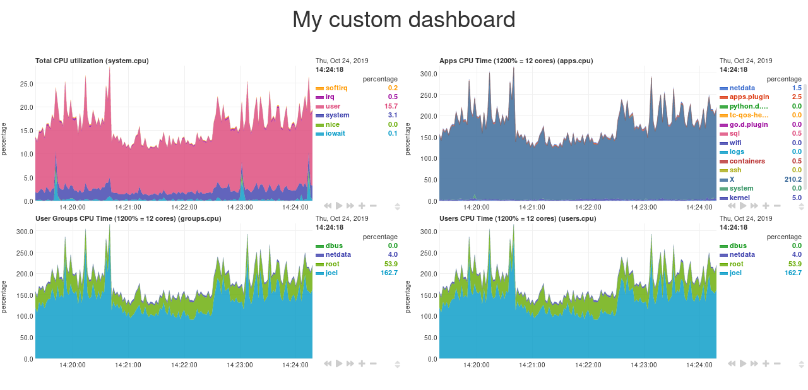Toggle netdata in groups.cpu legend
Viewport: 808px width, 390px height.
[x=338, y=255]
